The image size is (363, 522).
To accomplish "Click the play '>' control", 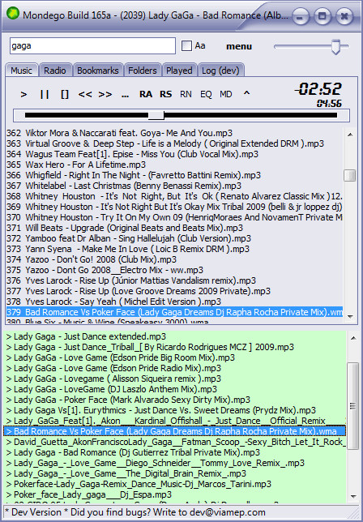I will [x=23, y=95].
